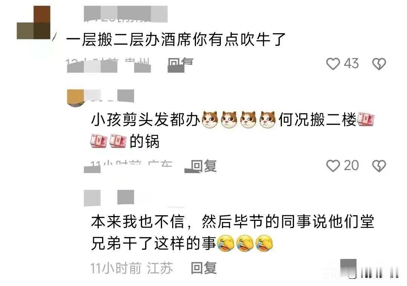Image resolution: width=407 pixels, height=286 pixels.
Task: Tap the like count 43
Action: [352, 64]
